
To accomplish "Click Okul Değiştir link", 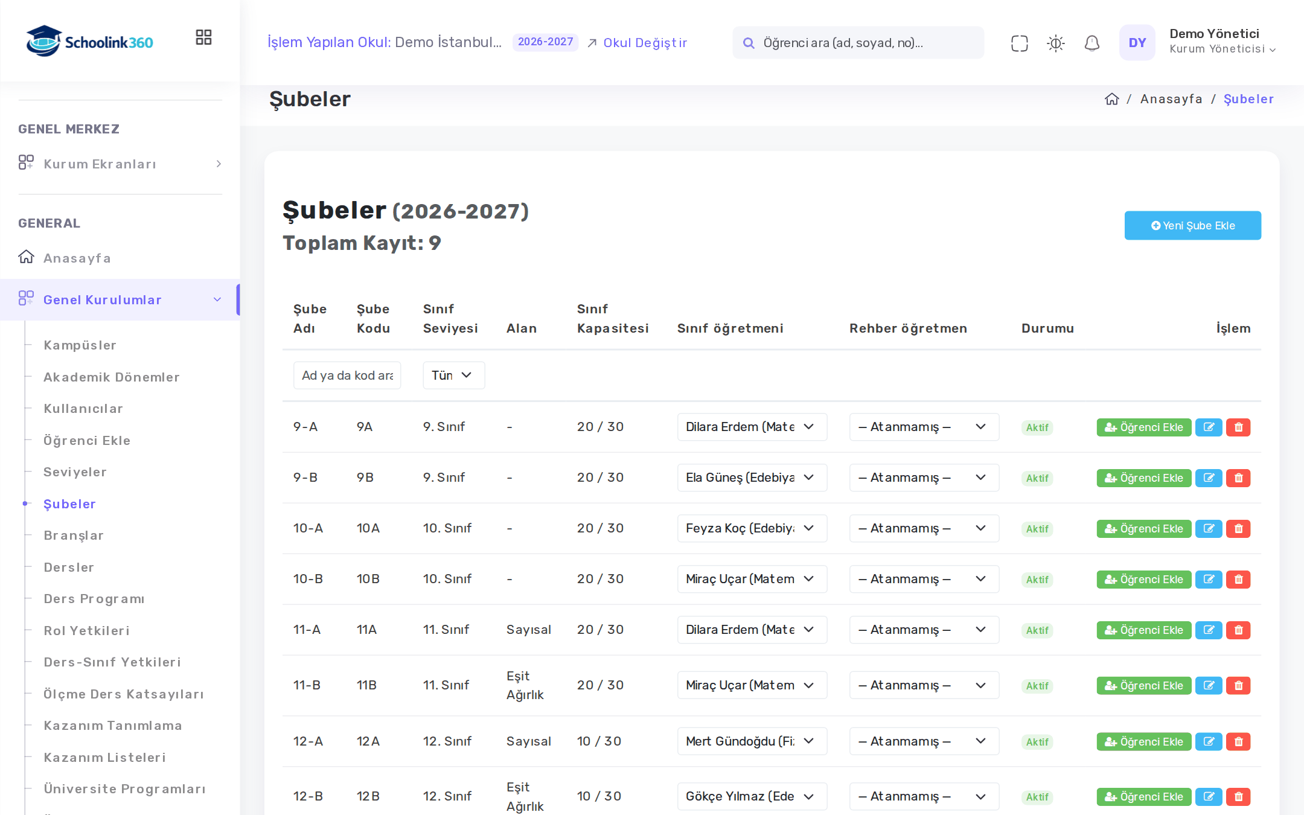I will [637, 43].
